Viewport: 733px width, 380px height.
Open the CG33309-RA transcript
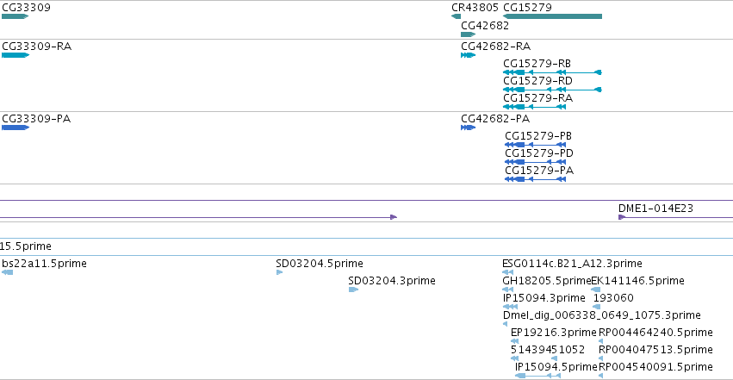[16, 55]
